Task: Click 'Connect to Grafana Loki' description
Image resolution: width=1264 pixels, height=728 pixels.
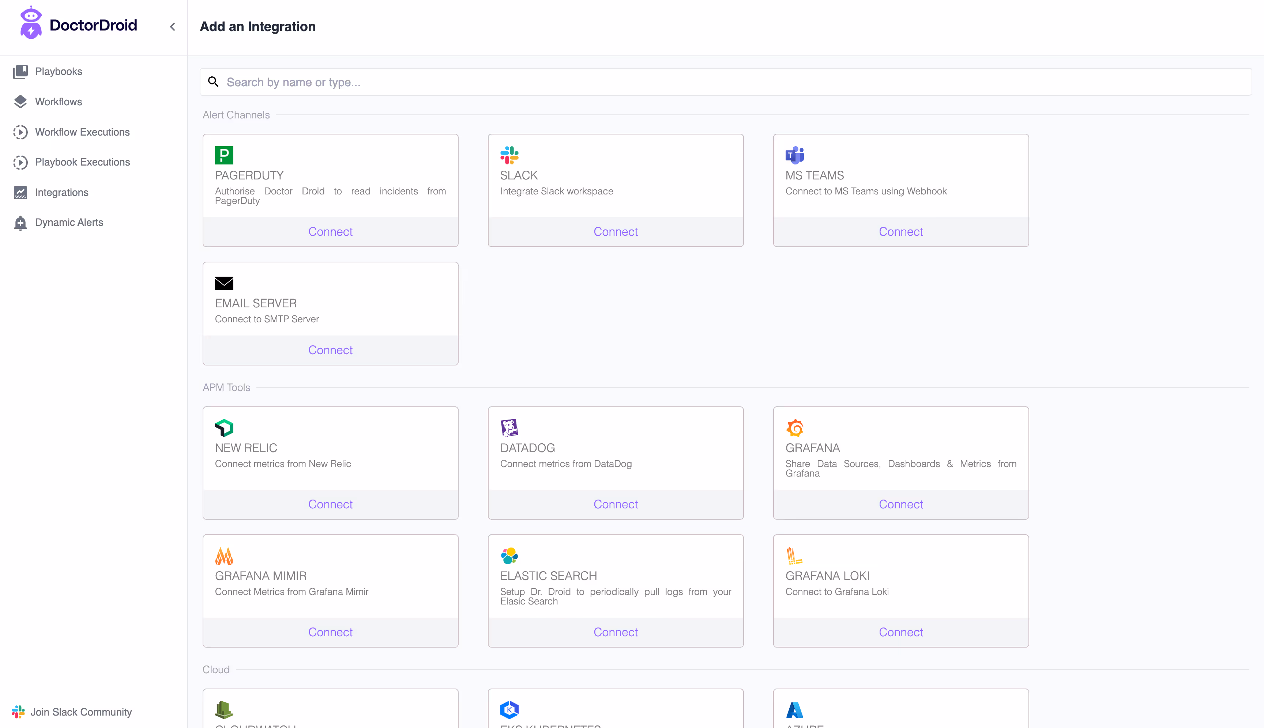Action: (x=837, y=591)
